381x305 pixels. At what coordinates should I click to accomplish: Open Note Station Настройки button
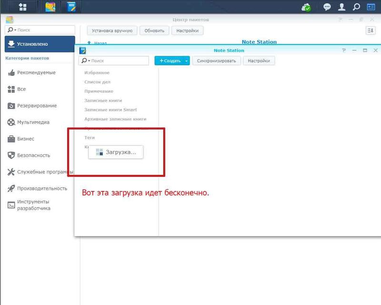[259, 61]
